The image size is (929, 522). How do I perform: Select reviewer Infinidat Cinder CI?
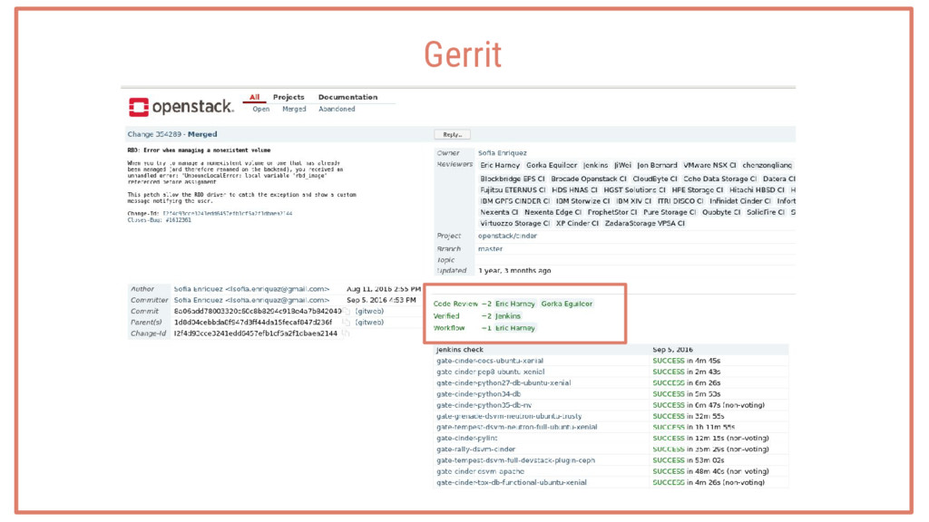[740, 201]
